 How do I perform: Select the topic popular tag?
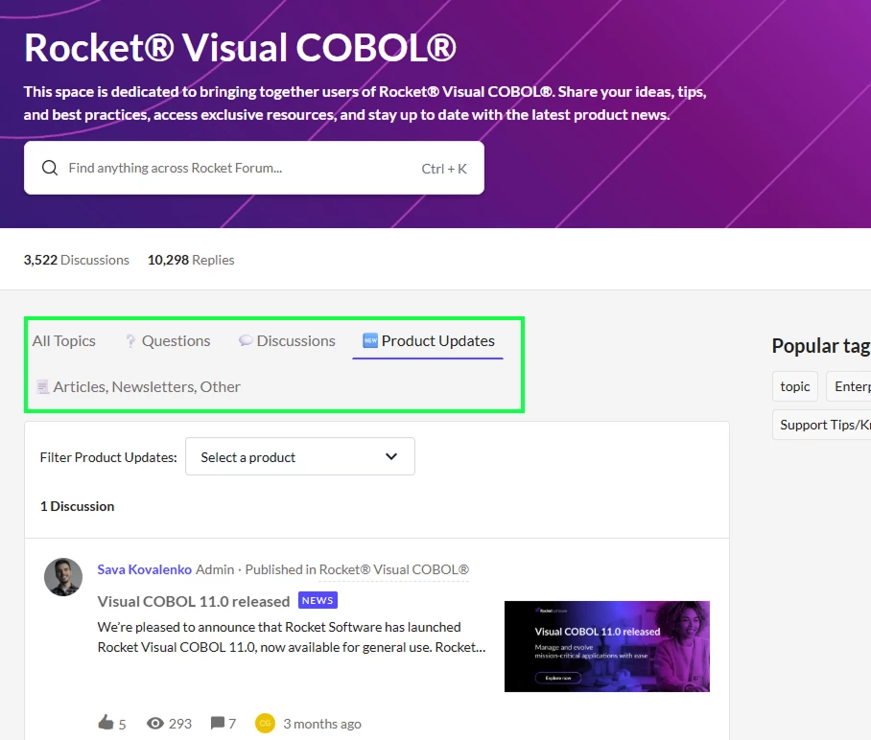tap(795, 386)
